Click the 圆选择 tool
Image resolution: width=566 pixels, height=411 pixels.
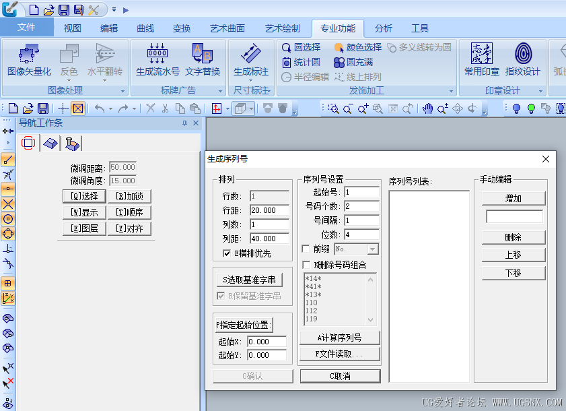pyautogui.click(x=300, y=47)
